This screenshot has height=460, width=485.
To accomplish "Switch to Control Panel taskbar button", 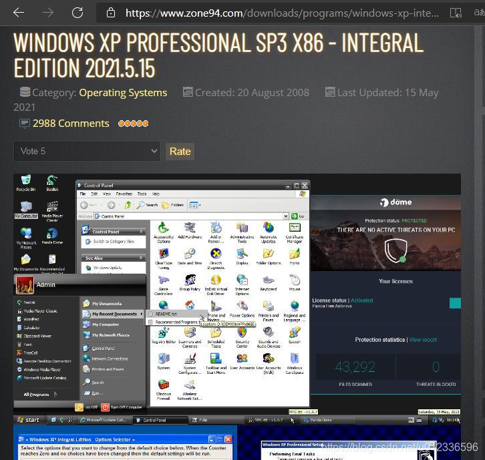I will click(x=160, y=420).
